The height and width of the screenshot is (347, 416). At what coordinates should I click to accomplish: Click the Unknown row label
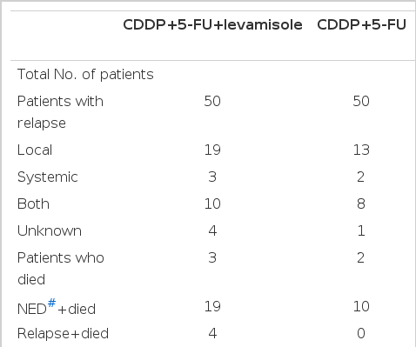pyautogui.click(x=50, y=231)
